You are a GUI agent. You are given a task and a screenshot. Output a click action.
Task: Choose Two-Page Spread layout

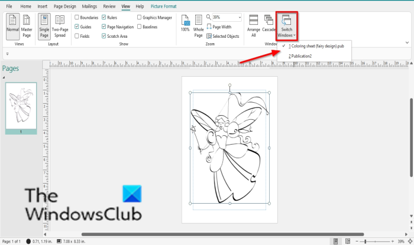click(60, 27)
